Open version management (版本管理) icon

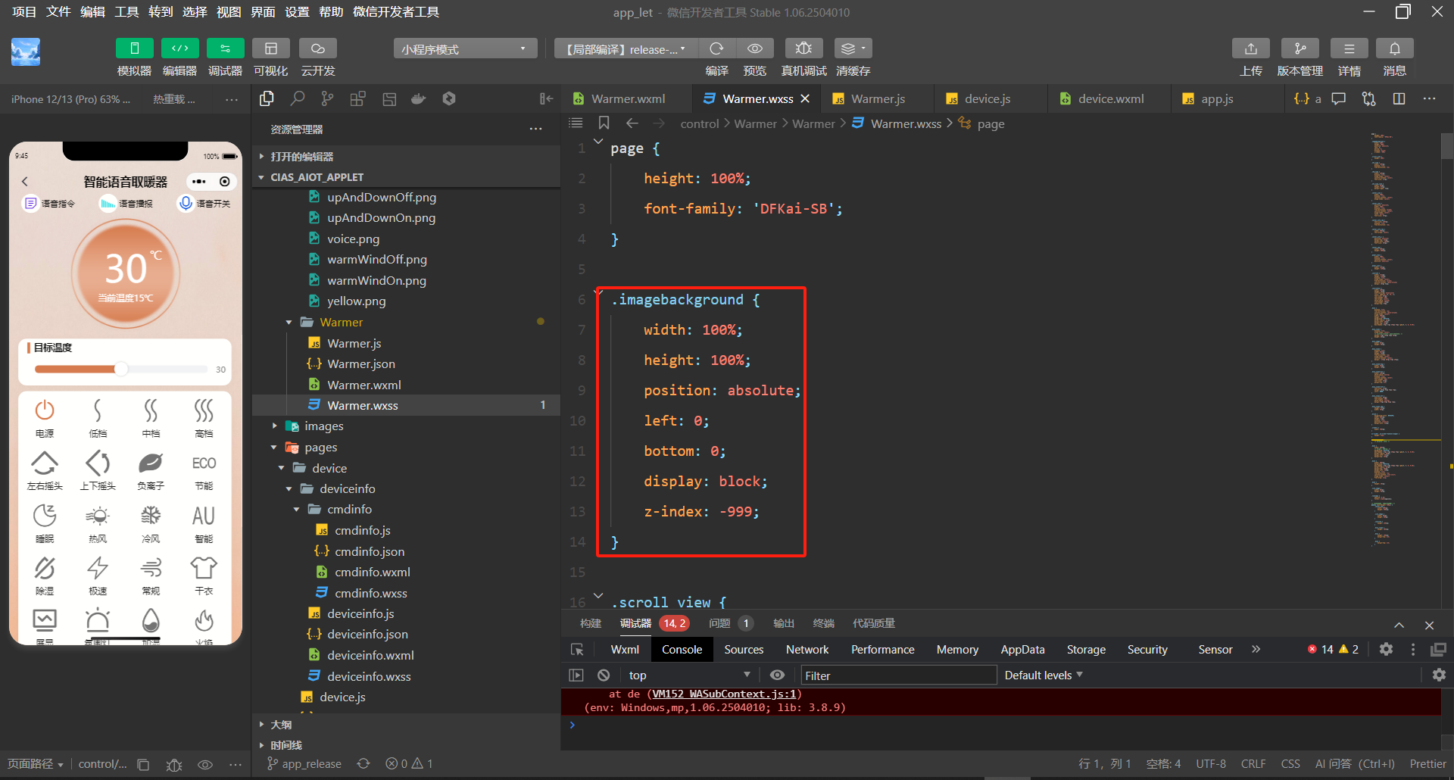[x=1300, y=48]
